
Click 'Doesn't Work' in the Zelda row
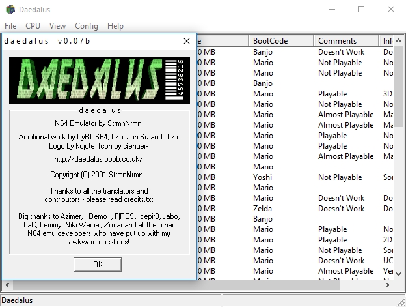(x=342, y=209)
